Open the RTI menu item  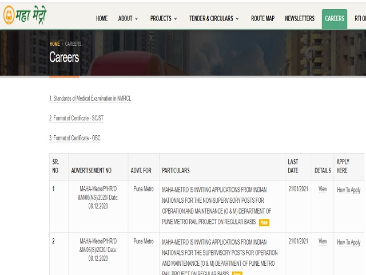pyautogui.click(x=360, y=18)
